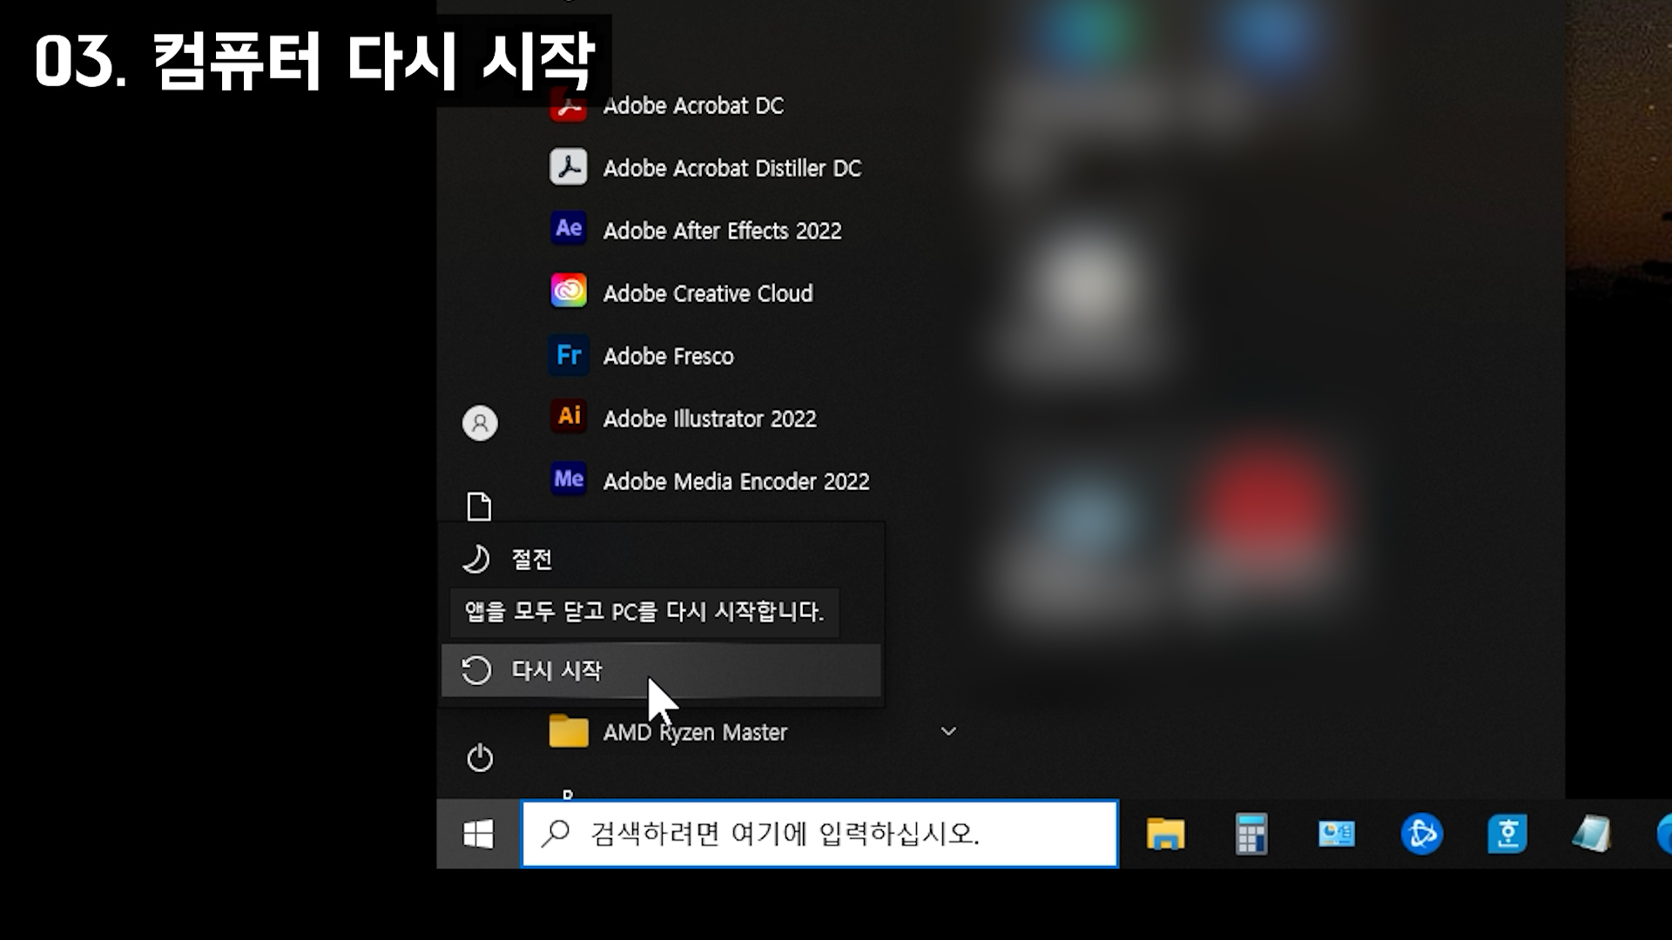Click the Windows Start button

point(478,834)
